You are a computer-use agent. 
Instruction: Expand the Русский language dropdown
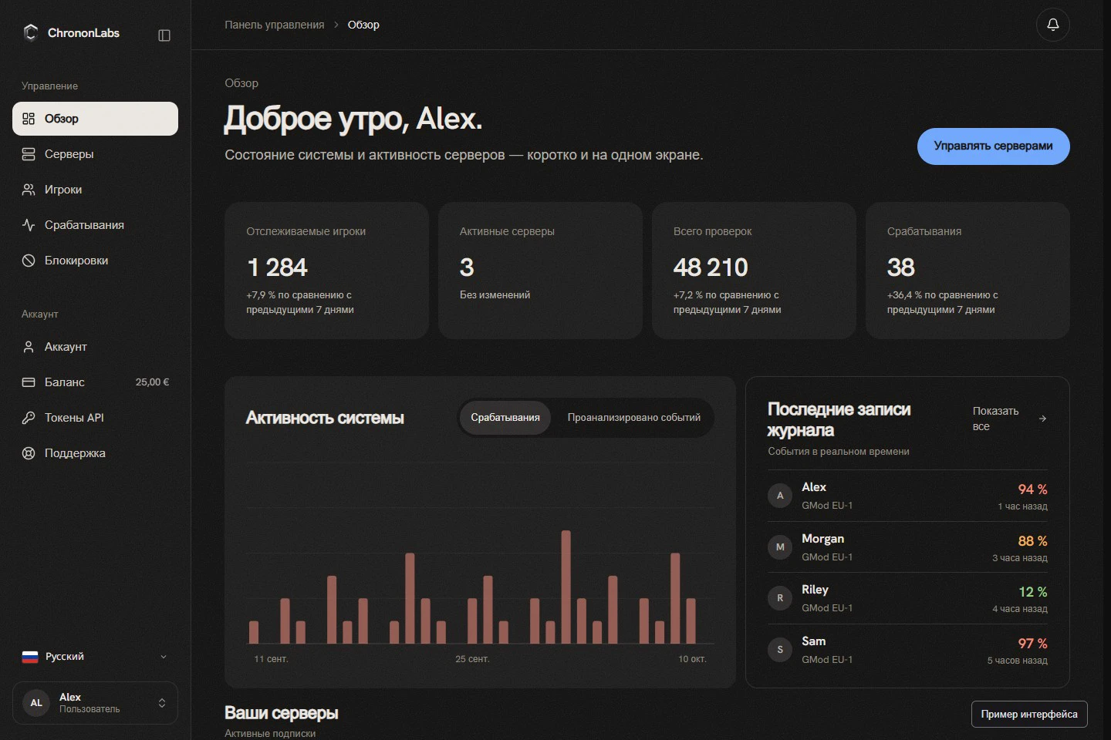95,657
